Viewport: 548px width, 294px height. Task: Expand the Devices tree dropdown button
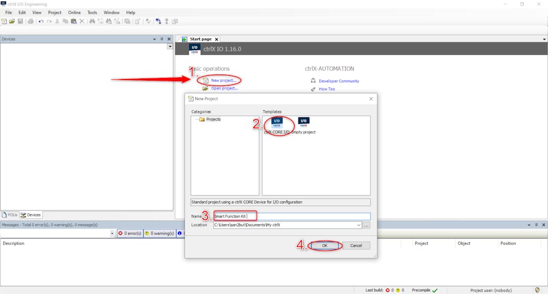[170, 47]
